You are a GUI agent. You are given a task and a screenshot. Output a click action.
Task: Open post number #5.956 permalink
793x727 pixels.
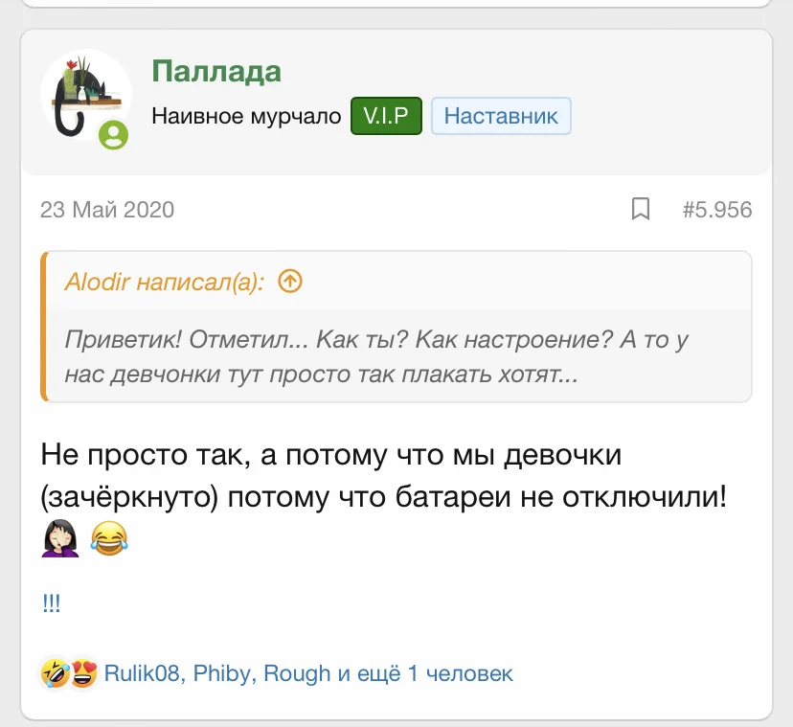click(x=716, y=209)
